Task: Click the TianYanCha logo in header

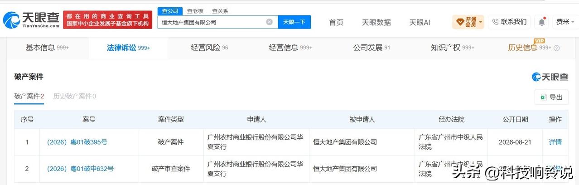Action: (x=31, y=19)
